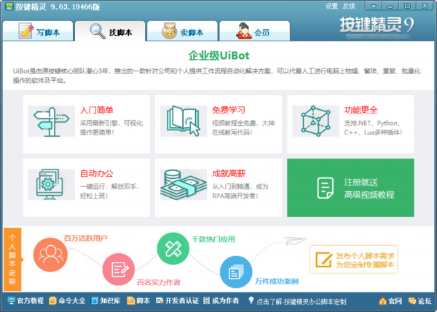
Task: Click the 功能更全 heading
Action: (x=361, y=111)
